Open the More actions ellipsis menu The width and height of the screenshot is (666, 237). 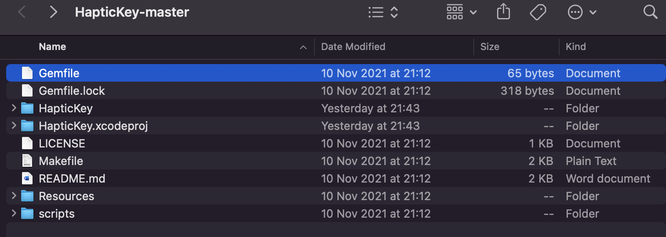[x=582, y=12]
